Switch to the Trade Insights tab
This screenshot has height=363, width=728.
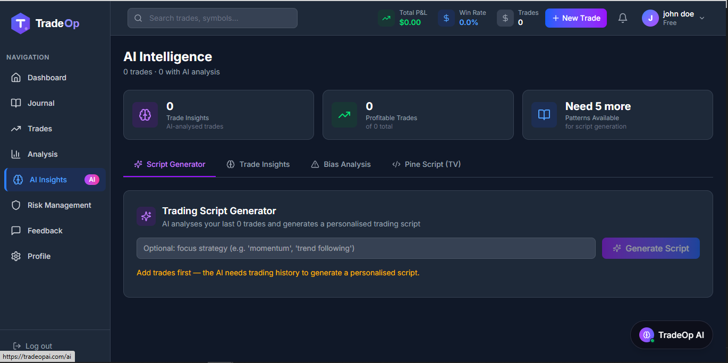click(x=258, y=164)
